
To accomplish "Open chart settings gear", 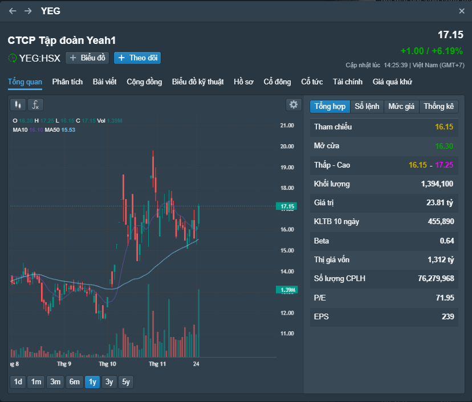I will [x=294, y=105].
